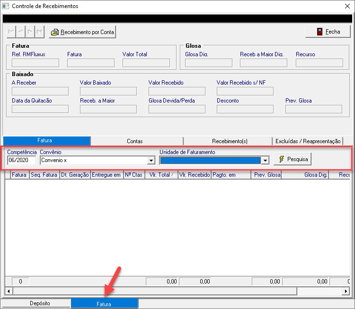Sort by Prev. Glosa column header
The width and height of the screenshot is (355, 309).
pyautogui.click(x=266, y=175)
